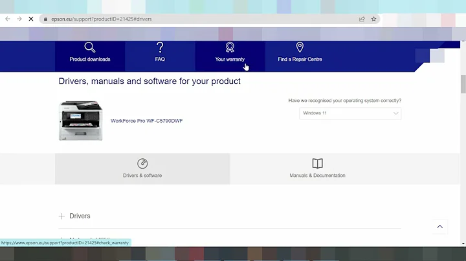
Task: Switch to the Manuals & Documentation tab
Action: pos(317,169)
